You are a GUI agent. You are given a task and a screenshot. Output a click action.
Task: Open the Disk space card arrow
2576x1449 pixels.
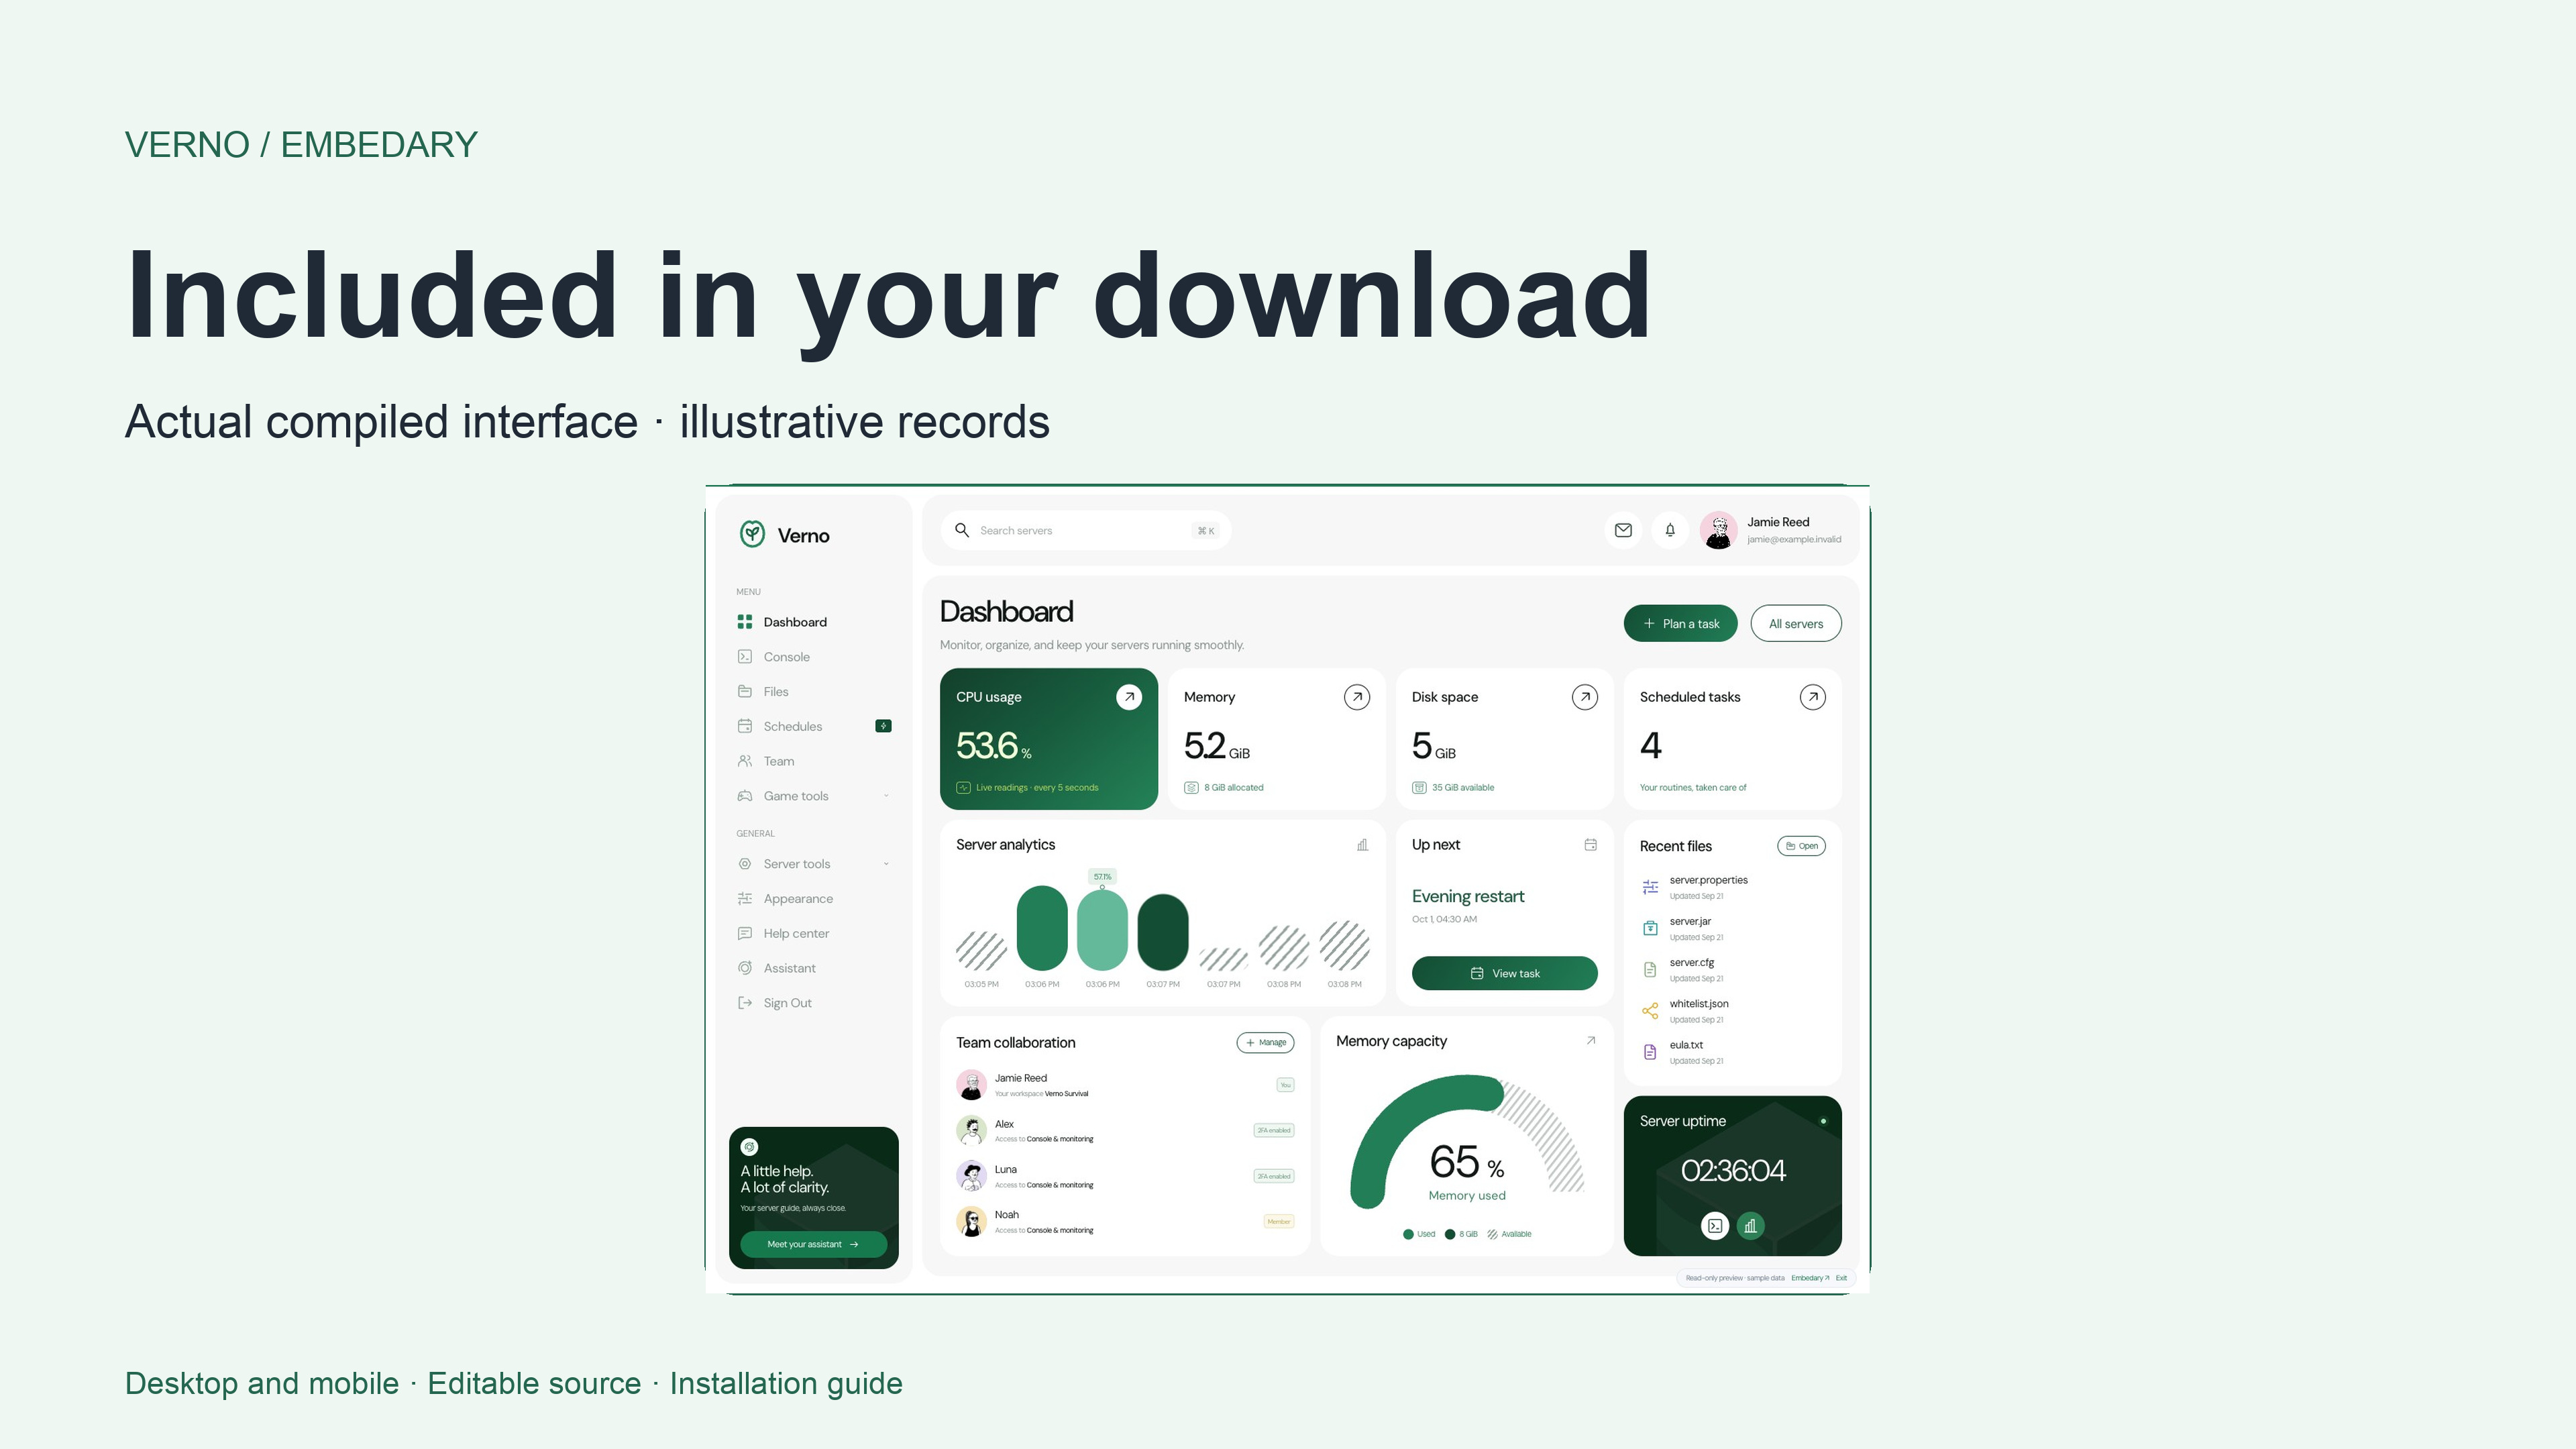point(1585,697)
